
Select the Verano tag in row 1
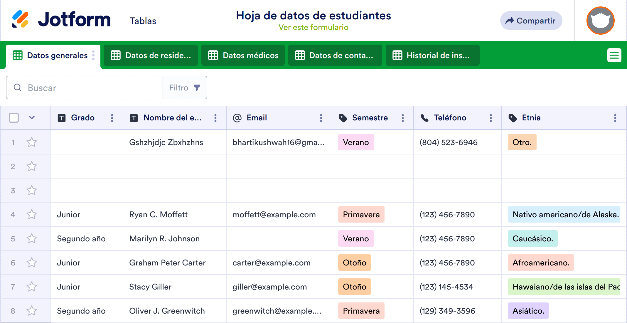click(356, 142)
